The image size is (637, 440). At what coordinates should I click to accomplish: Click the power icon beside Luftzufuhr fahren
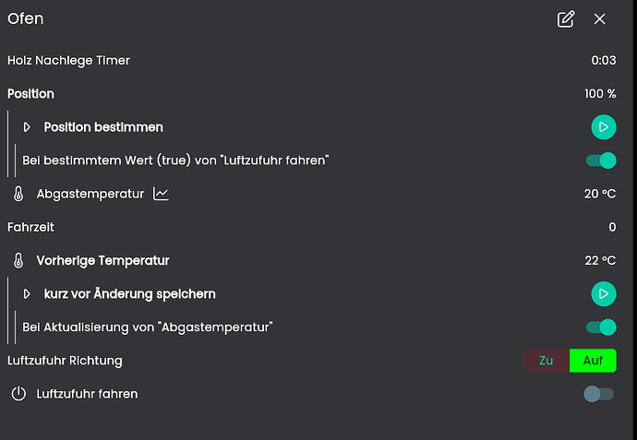click(18, 394)
